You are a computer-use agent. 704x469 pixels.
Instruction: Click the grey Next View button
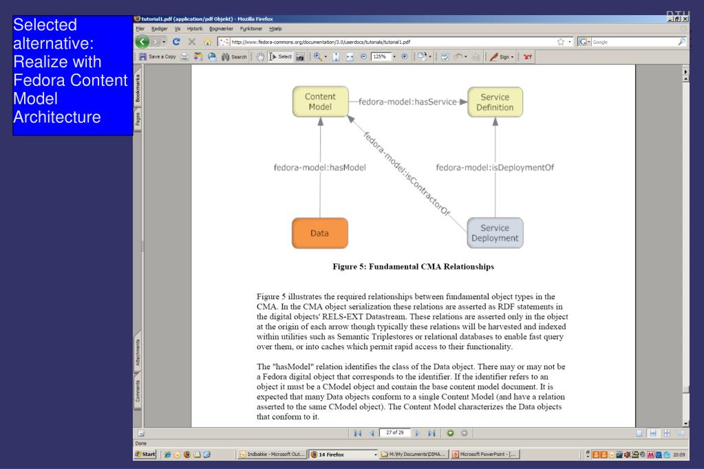pos(465,433)
